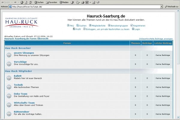Open the Login link
This screenshot has width=180, height=120.
[x=137, y=29]
